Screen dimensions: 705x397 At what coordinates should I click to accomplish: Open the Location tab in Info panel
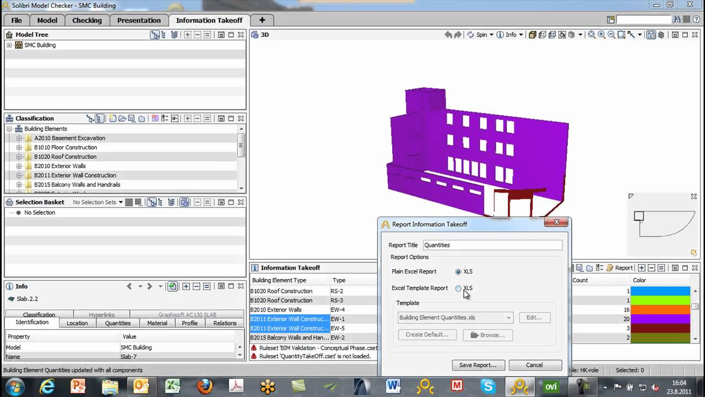point(77,323)
